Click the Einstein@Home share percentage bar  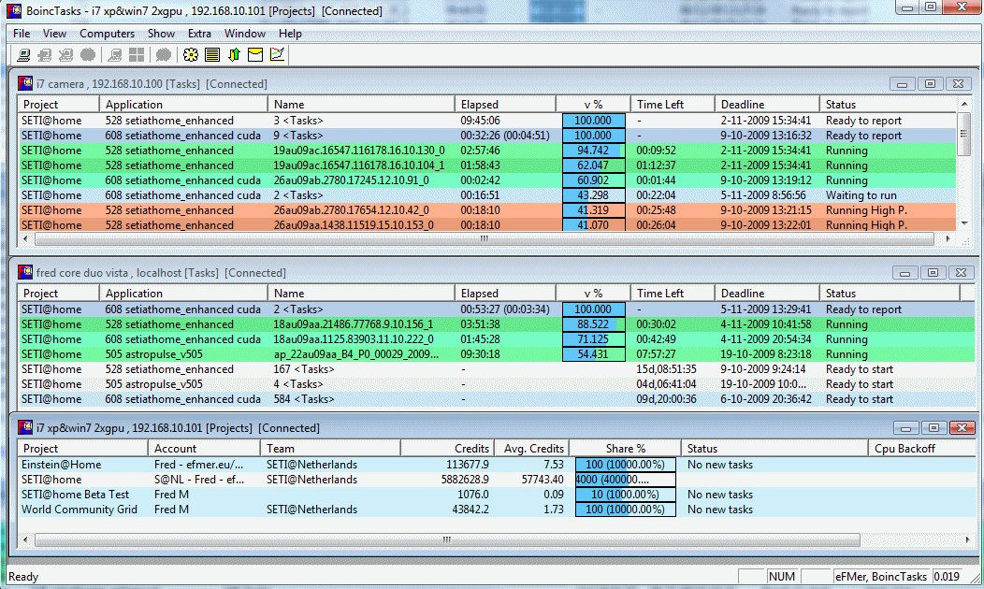(625, 465)
